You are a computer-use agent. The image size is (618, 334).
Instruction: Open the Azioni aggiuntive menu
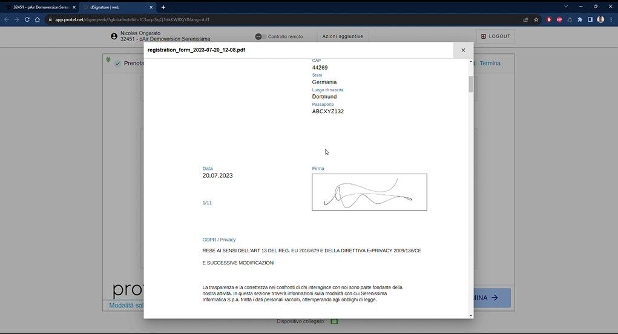coord(343,36)
